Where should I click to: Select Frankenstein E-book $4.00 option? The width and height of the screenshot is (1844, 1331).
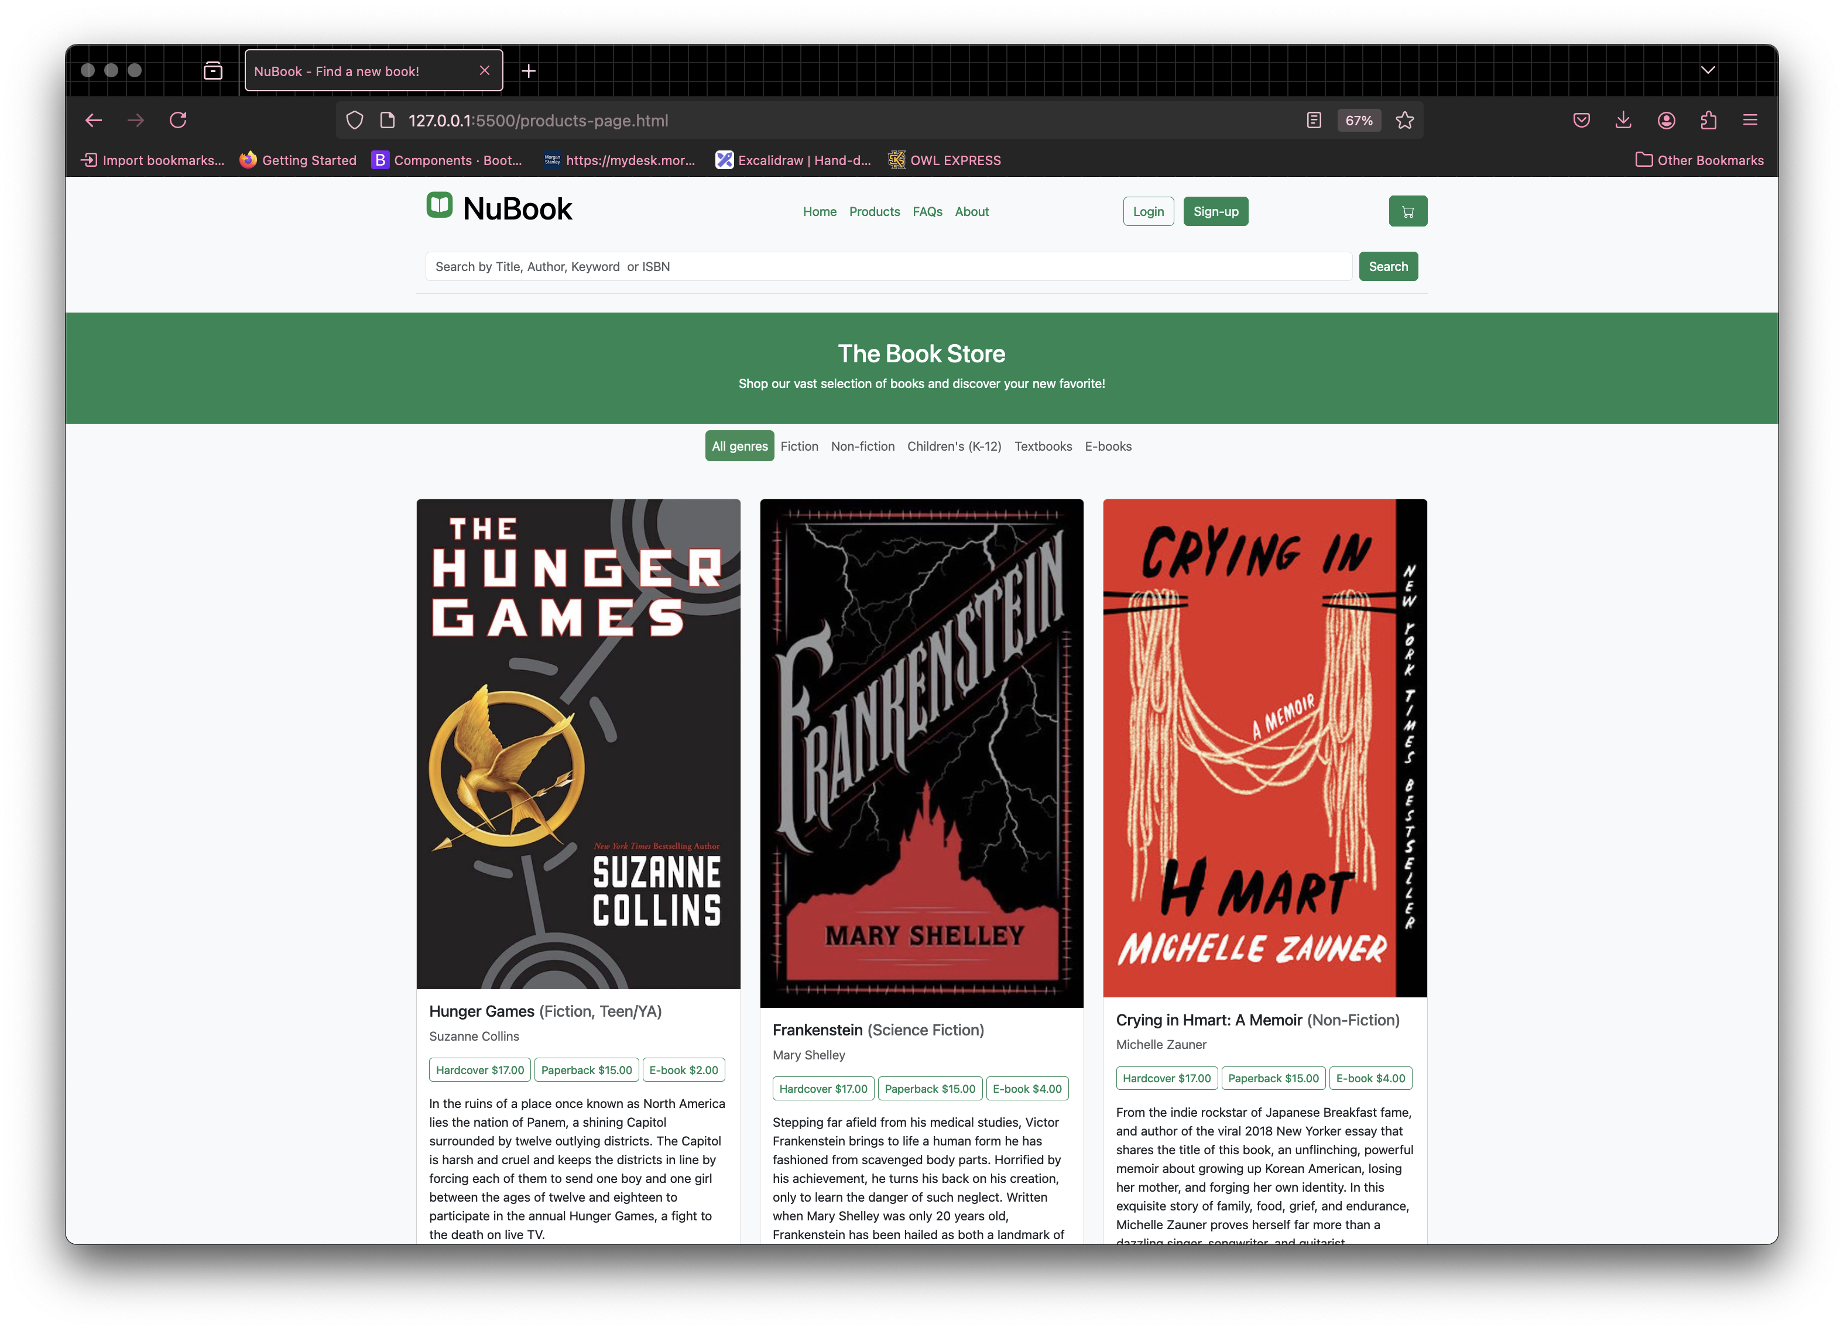[x=1027, y=1089]
